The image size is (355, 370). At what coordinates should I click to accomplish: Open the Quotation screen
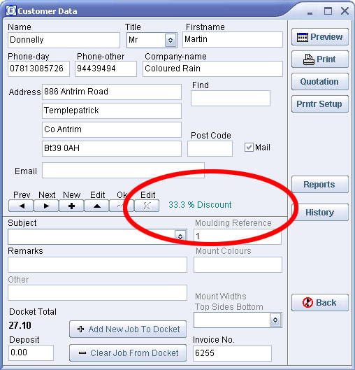(x=320, y=82)
